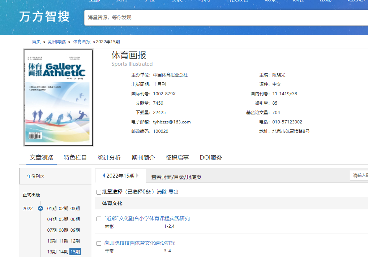
Task: Go to previous issue with left arrow
Action: (x=104, y=176)
